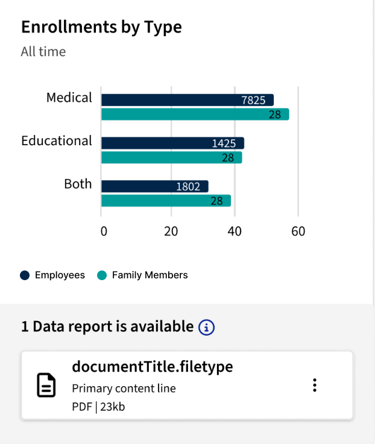Click the Both Family Members teal bar
This screenshot has width=375, height=444.
click(x=166, y=201)
